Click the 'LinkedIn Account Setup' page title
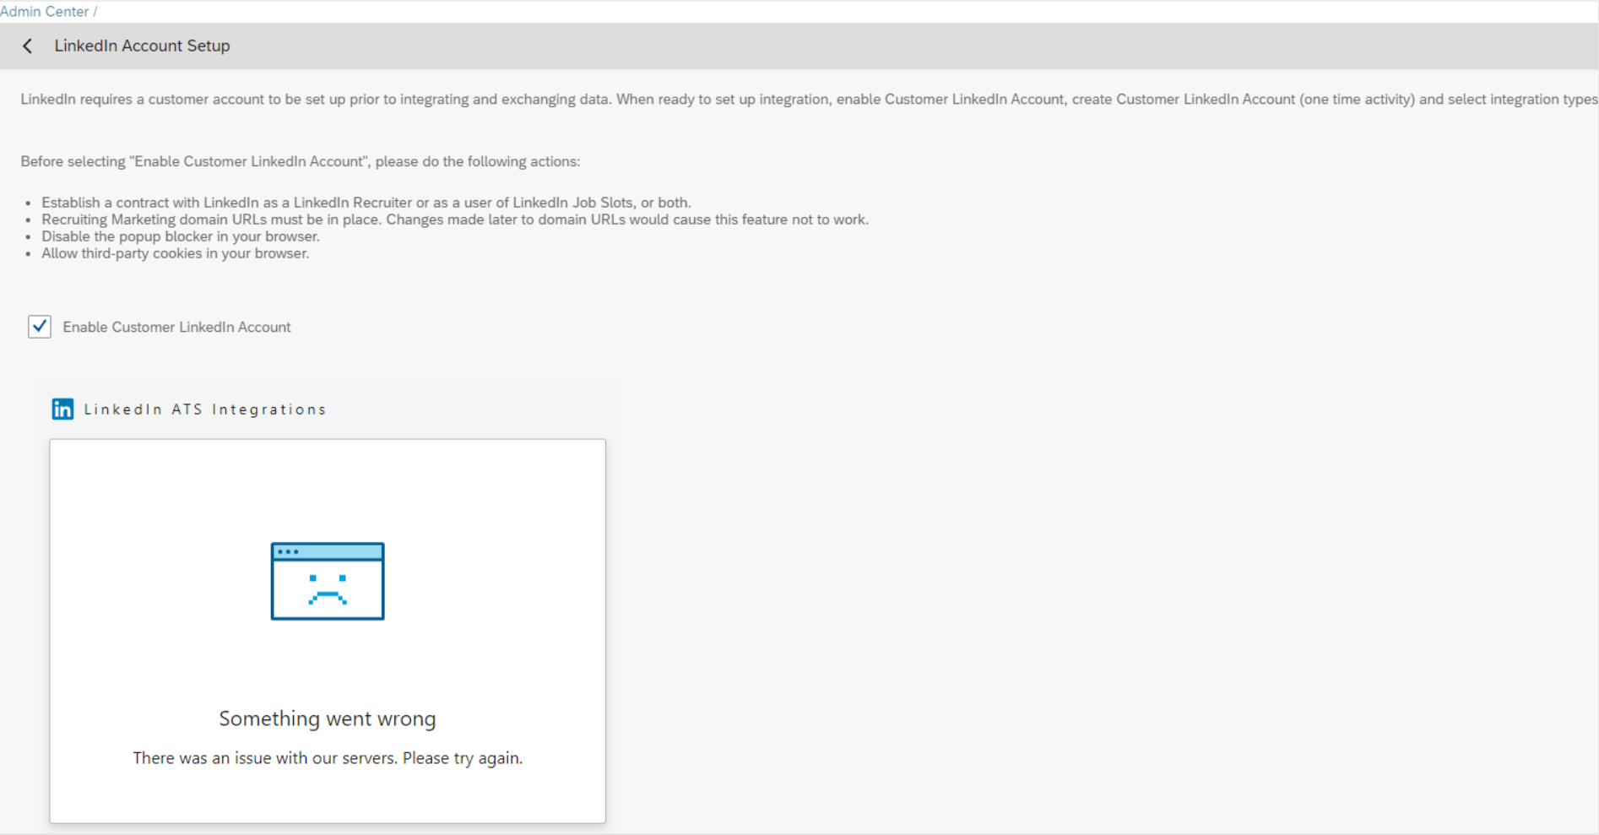Viewport: 1599px width, 835px height. pyautogui.click(x=142, y=46)
